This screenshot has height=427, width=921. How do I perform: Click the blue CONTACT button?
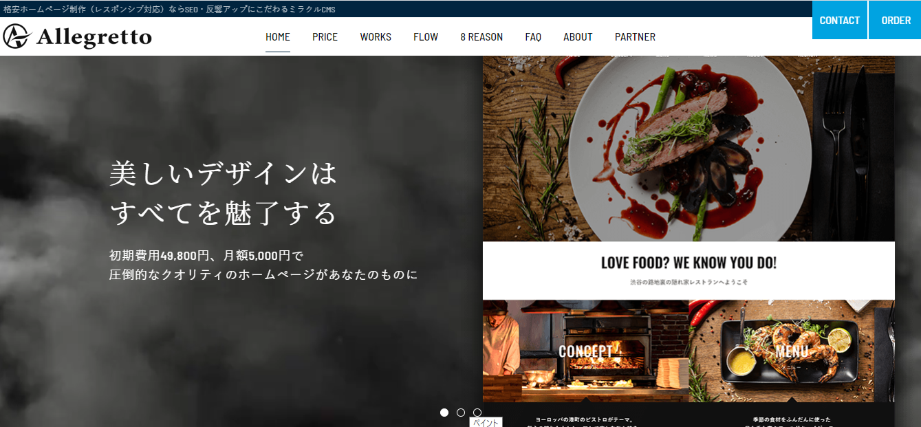pyautogui.click(x=839, y=20)
